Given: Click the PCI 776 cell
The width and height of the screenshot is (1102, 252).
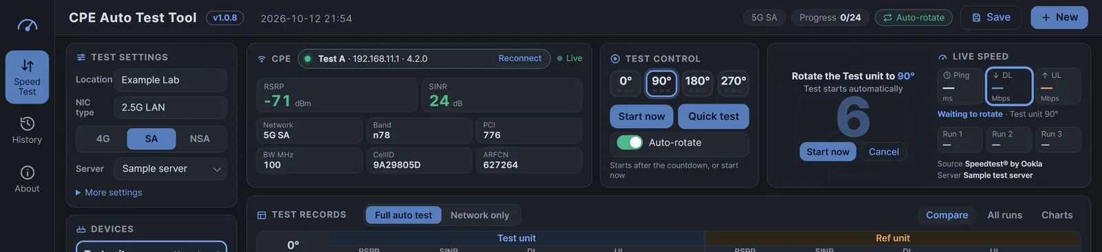Looking at the screenshot, I should click(529, 130).
